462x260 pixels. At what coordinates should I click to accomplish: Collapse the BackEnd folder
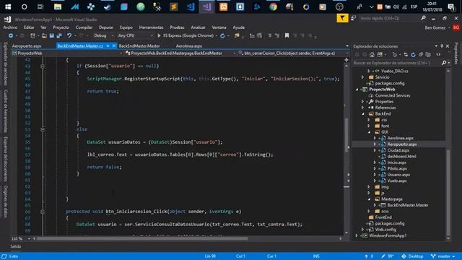tap(362, 114)
